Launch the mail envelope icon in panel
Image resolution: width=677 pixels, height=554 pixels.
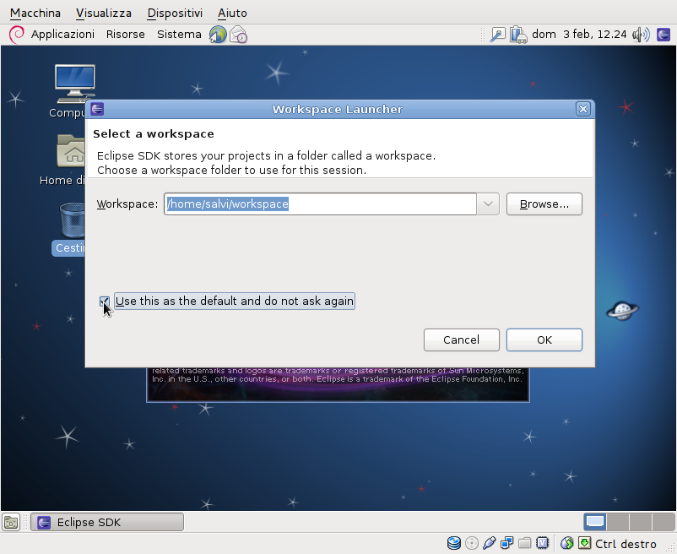point(238,35)
